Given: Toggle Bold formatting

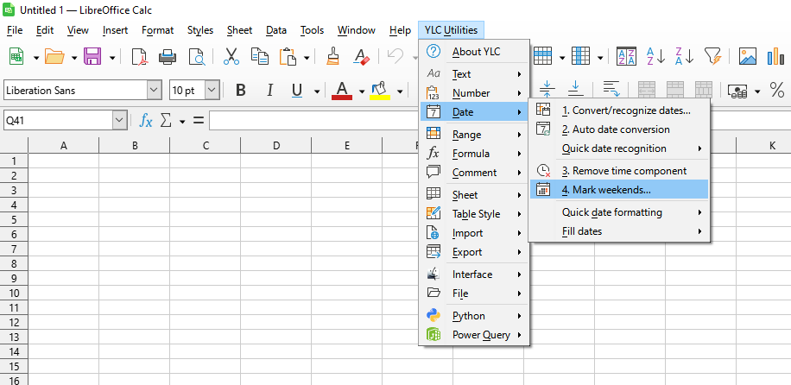Looking at the screenshot, I should point(241,91).
